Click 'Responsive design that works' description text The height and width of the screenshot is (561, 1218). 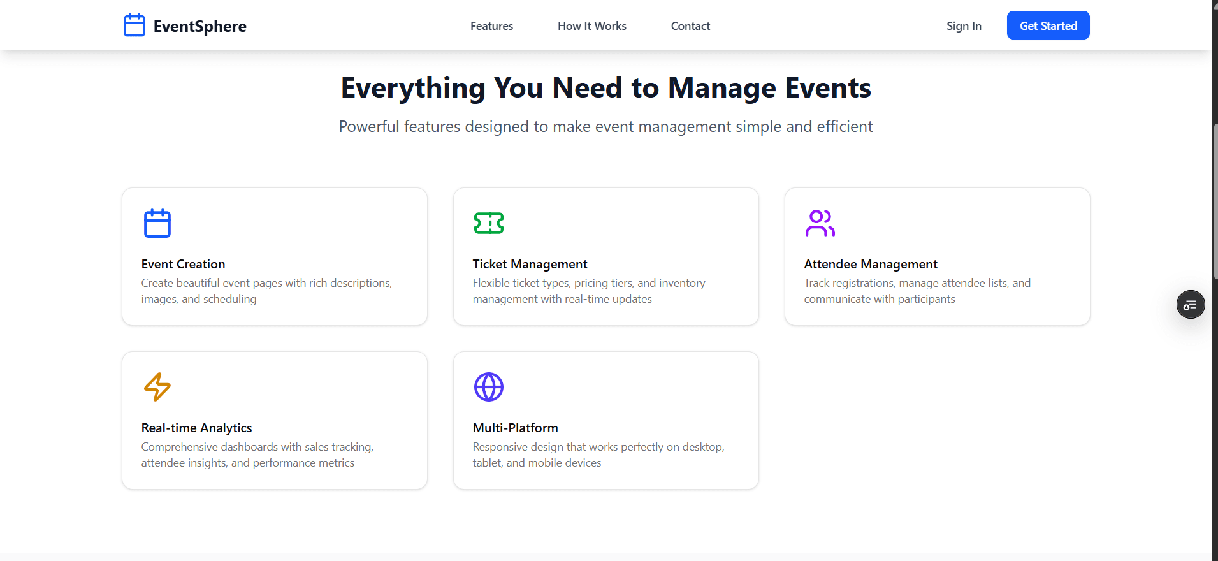(x=598, y=455)
